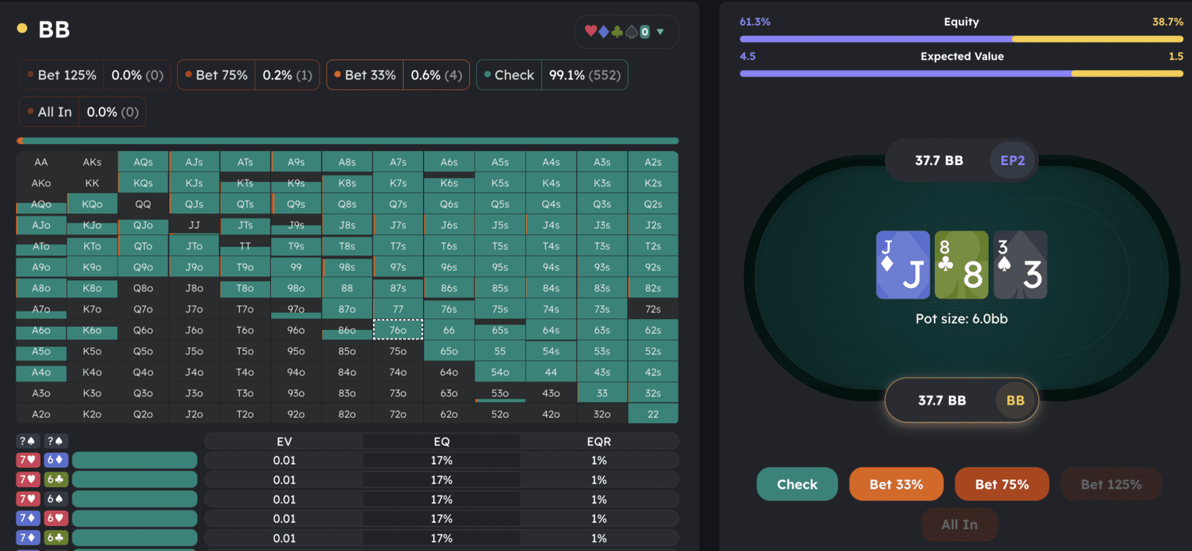The height and width of the screenshot is (551, 1192).
Task: Sort combos by the EV column header
Action: (284, 441)
